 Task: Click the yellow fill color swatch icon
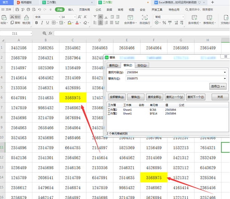click(x=69, y=23)
